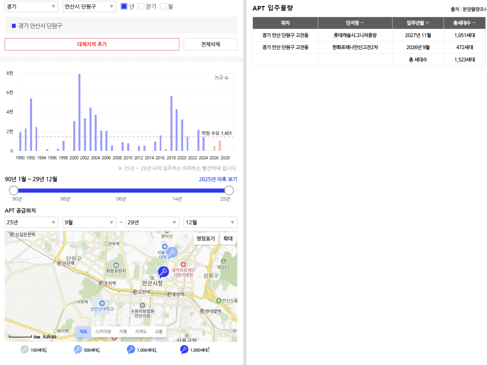The image size is (487, 365).
Task: Click the 선부역 marker on the map
Action: tap(107, 244)
